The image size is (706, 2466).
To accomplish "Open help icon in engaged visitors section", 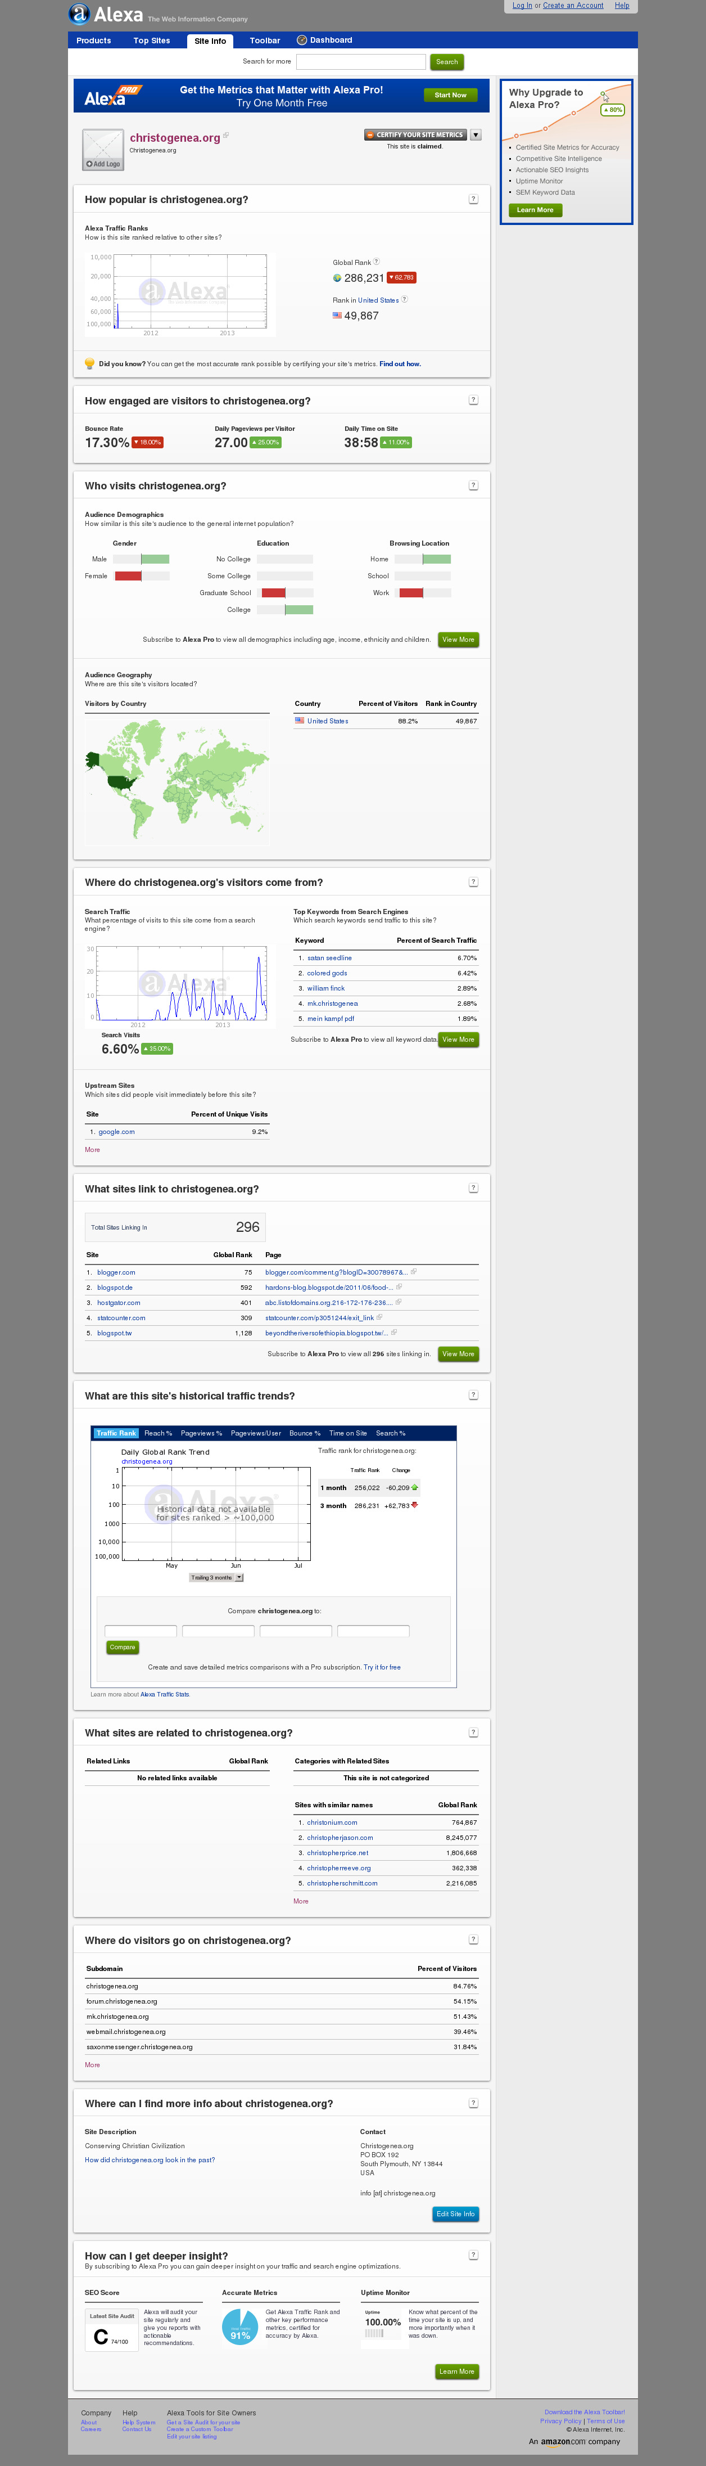I will pos(473,400).
